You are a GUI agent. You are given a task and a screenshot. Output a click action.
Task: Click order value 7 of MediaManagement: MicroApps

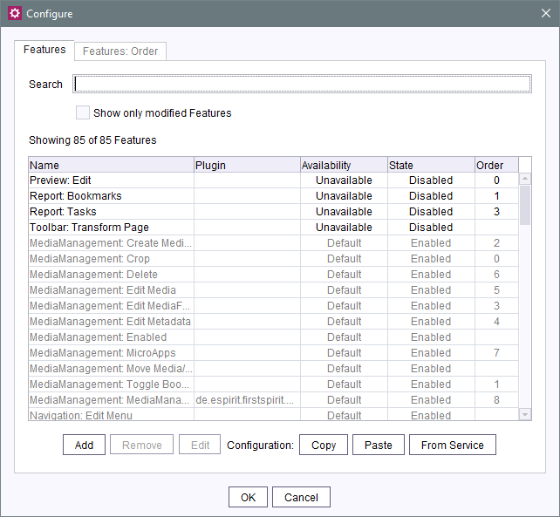coord(496,353)
